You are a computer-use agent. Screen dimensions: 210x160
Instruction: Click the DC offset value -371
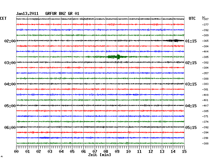(205, 116)
